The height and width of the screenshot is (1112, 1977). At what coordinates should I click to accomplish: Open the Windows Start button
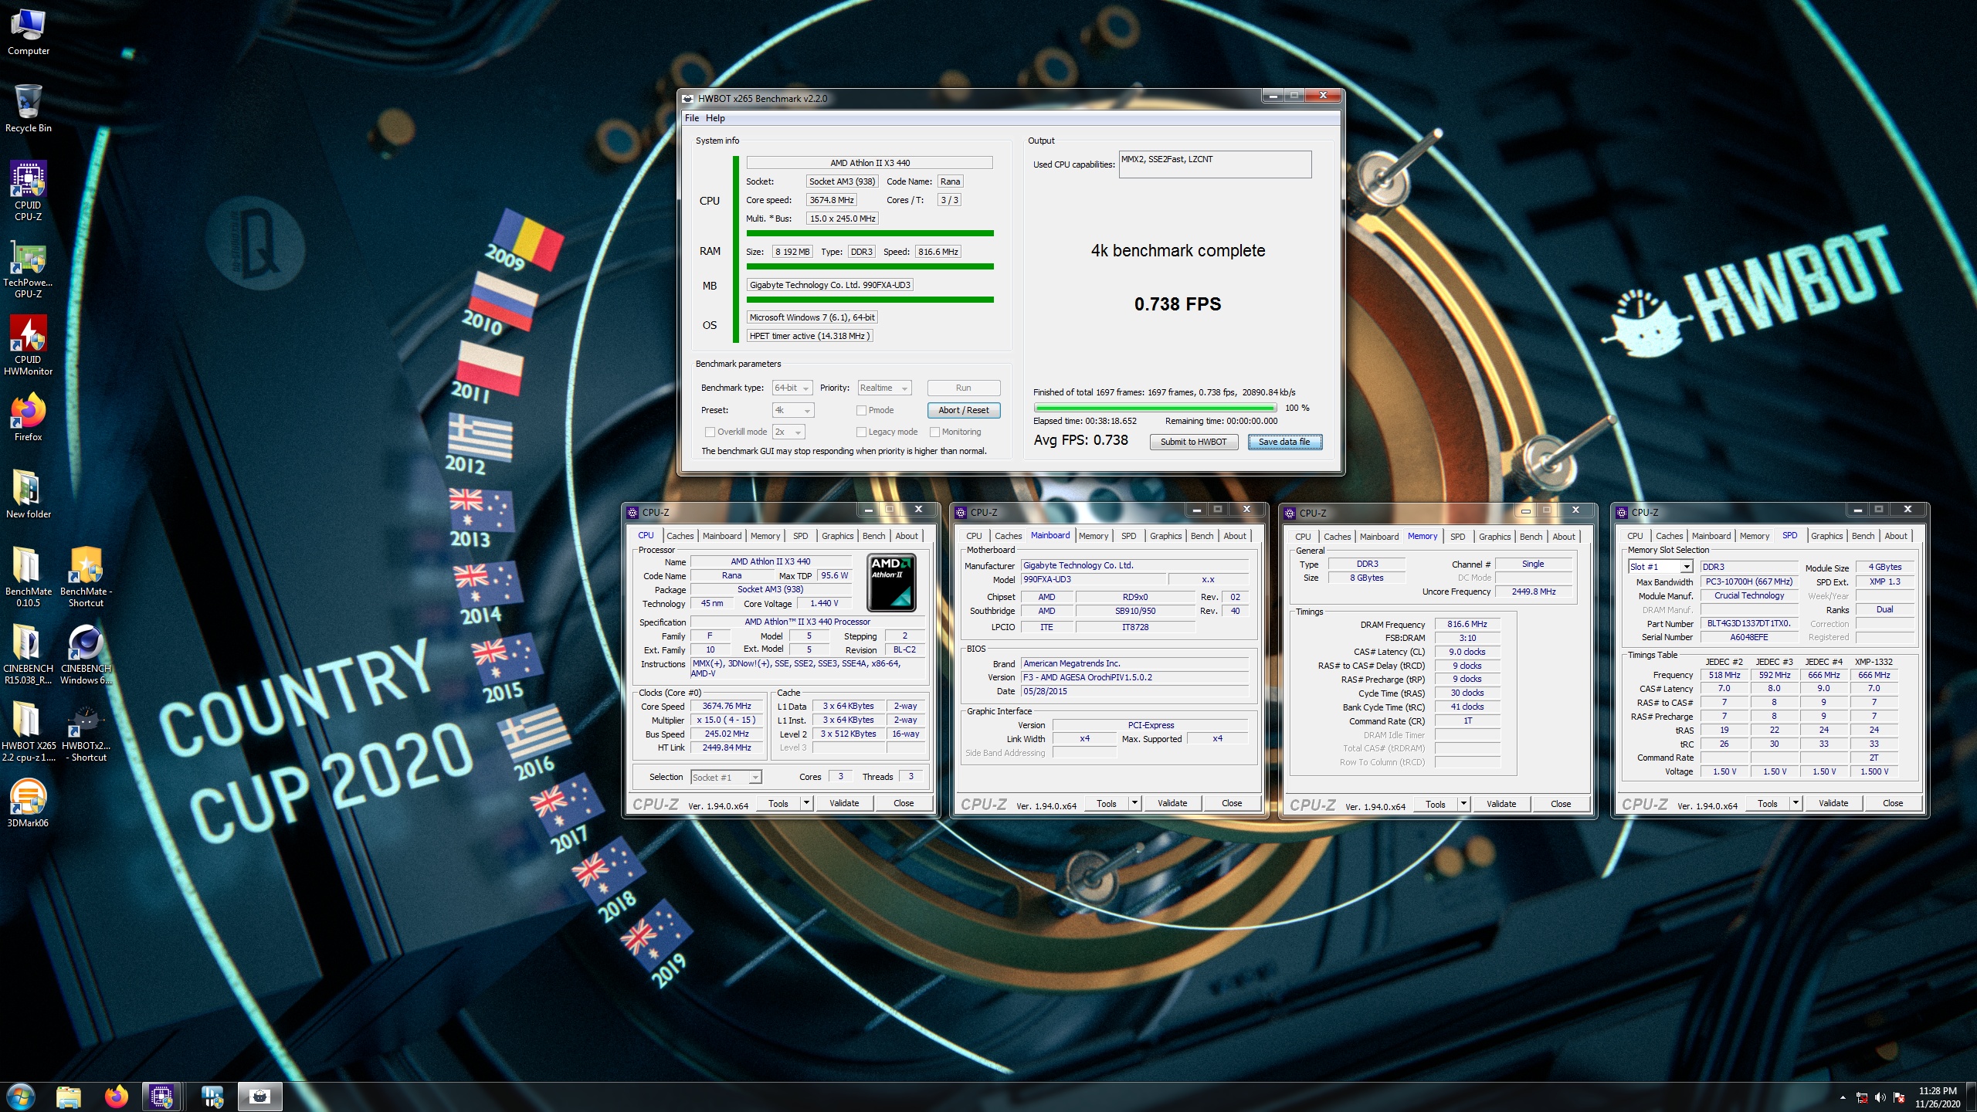point(21,1097)
